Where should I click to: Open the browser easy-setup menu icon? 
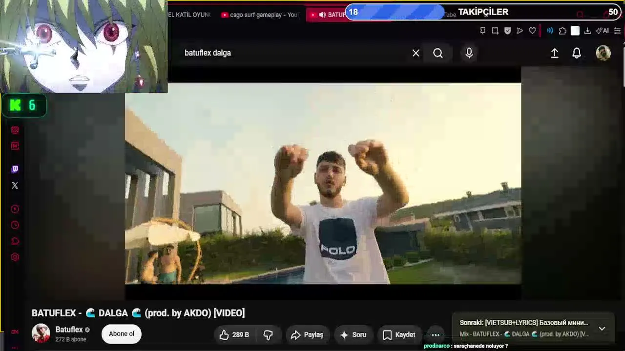click(617, 31)
